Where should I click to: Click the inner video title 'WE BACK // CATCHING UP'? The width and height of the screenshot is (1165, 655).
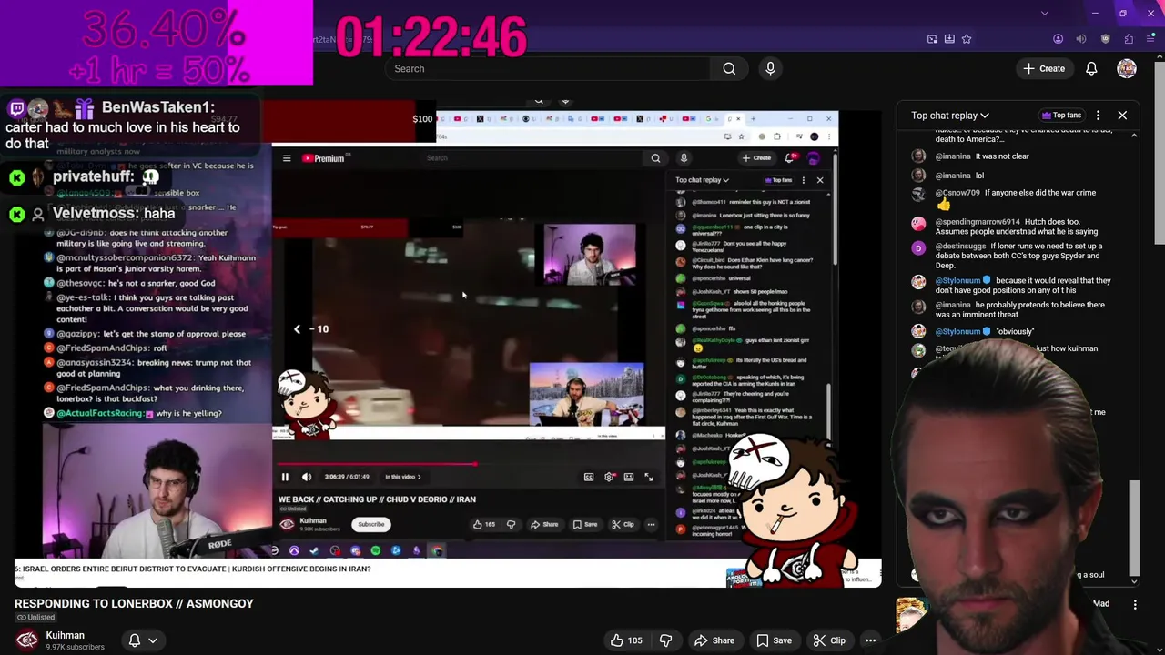[377, 499]
